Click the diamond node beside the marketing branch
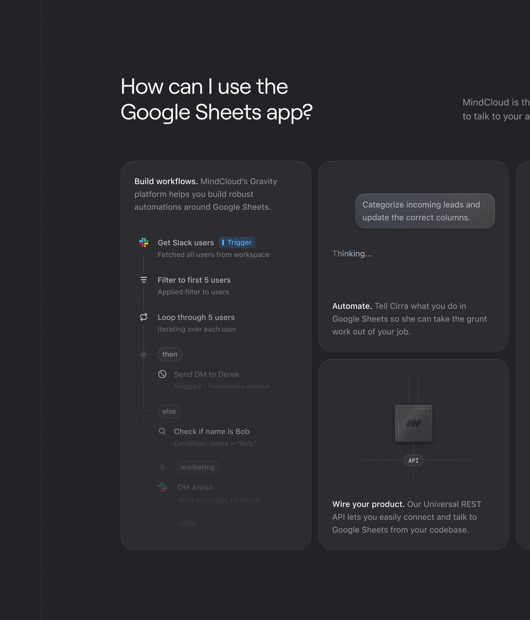This screenshot has height=620, width=530. [x=162, y=467]
